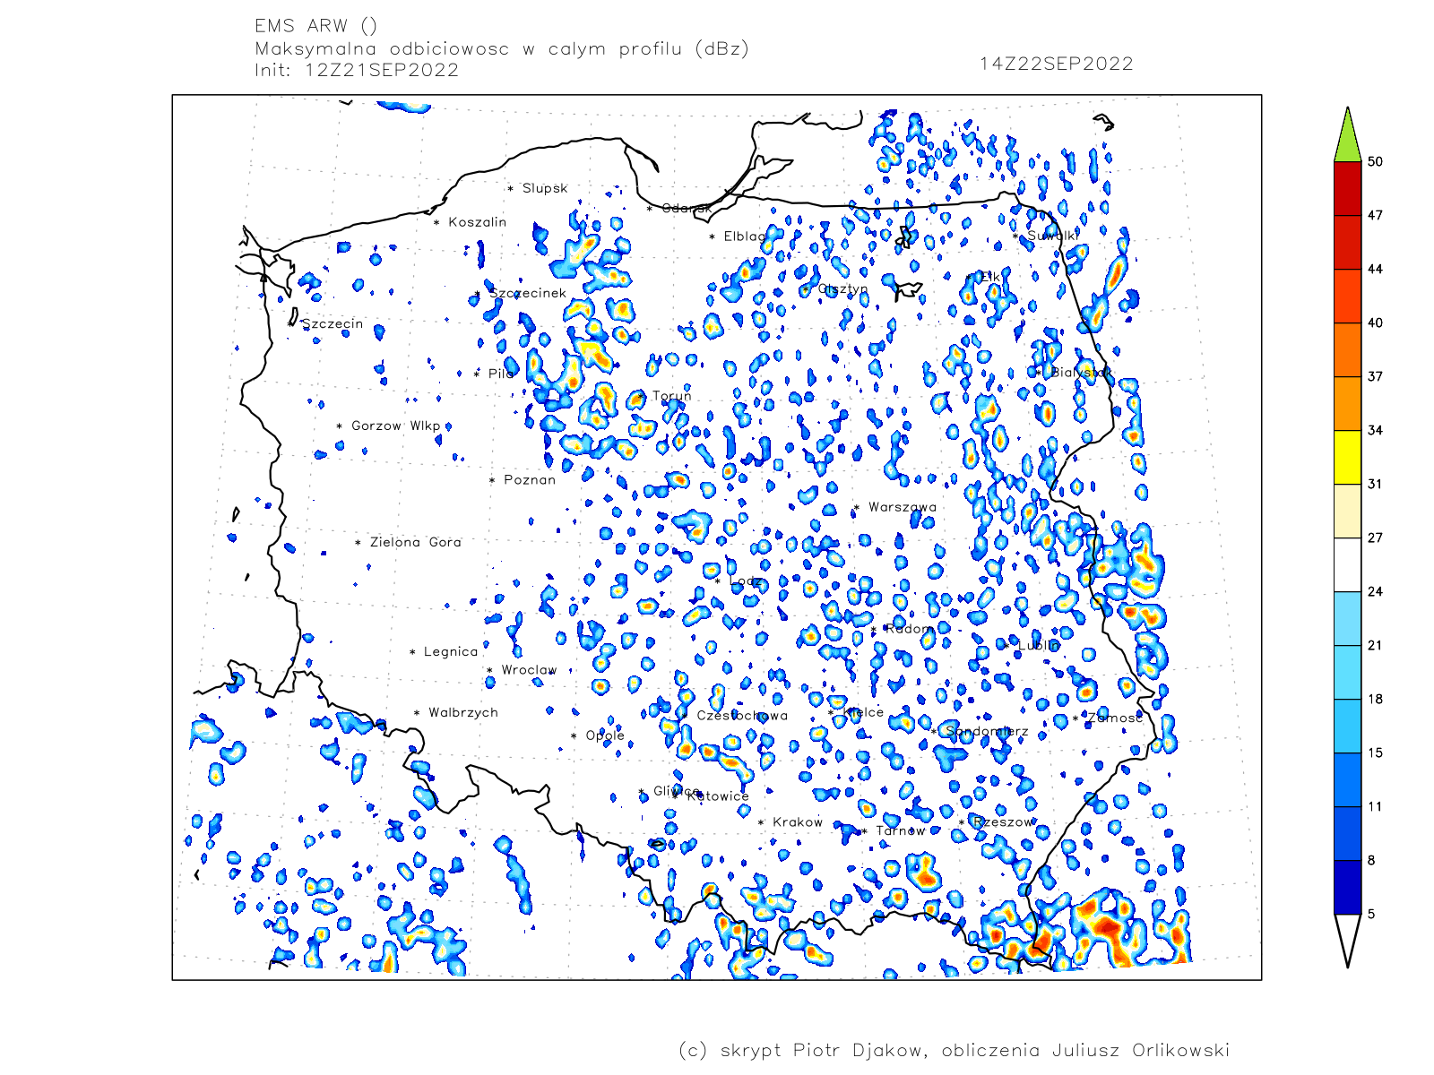Viewport: 1434px width, 1075px height.
Task: Click the Gdansk city label
Action: (687, 208)
